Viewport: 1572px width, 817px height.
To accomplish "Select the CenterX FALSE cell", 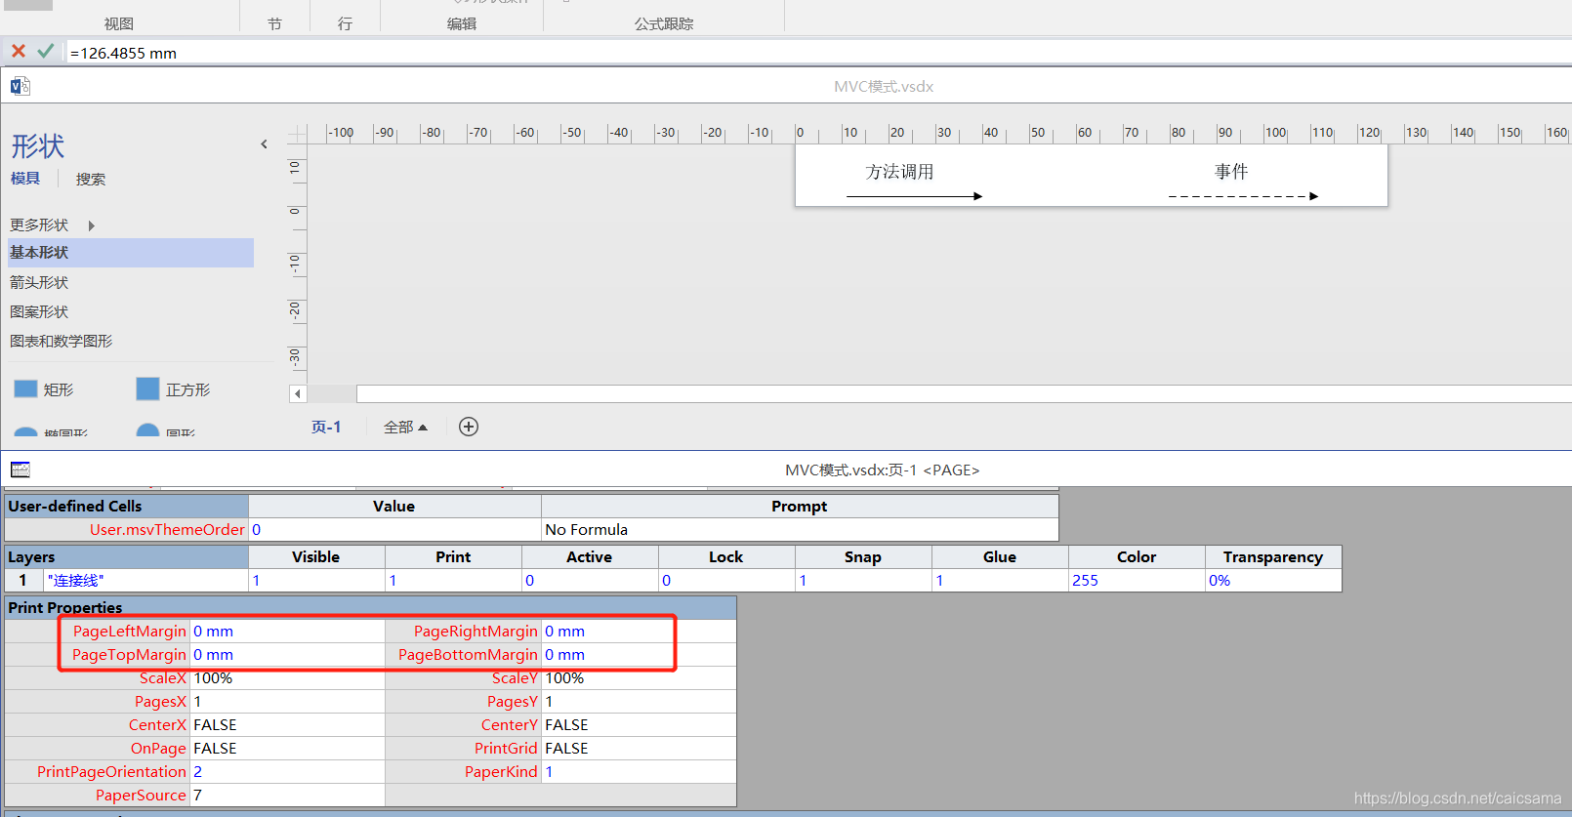I will pyautogui.click(x=287, y=724).
